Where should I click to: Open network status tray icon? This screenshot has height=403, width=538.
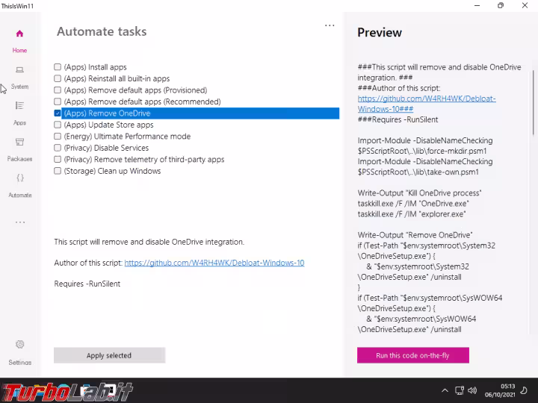click(x=459, y=390)
